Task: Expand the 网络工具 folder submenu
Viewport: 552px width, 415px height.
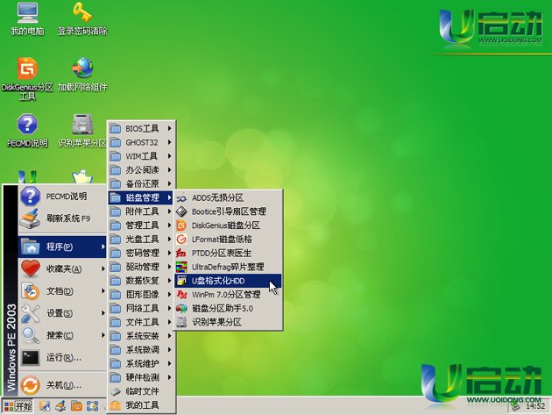Action: pos(141,308)
